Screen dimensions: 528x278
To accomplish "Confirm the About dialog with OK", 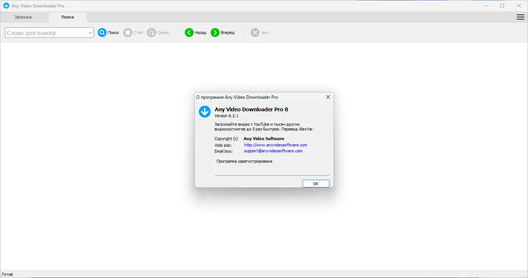I will tap(316, 184).
